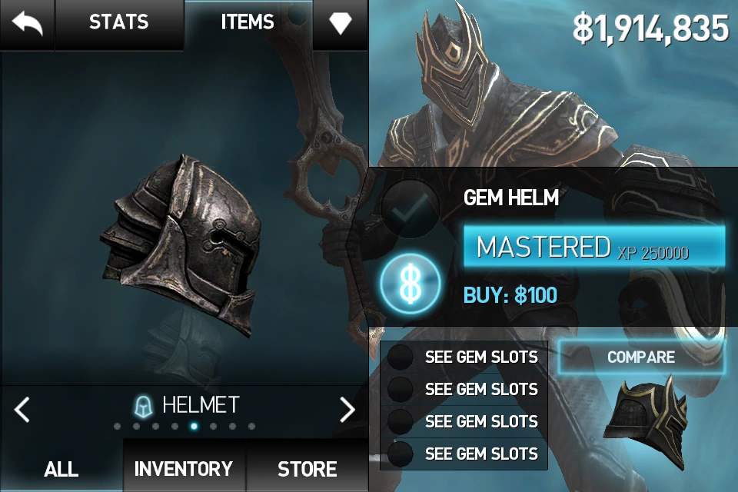Tap the Mastered XP progress bar
This screenshot has height=492, width=738.
(594, 247)
